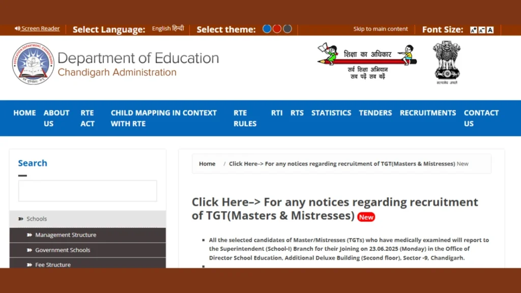The width and height of the screenshot is (521, 293).
Task: Click inside the Search input box
Action: pyautogui.click(x=87, y=190)
